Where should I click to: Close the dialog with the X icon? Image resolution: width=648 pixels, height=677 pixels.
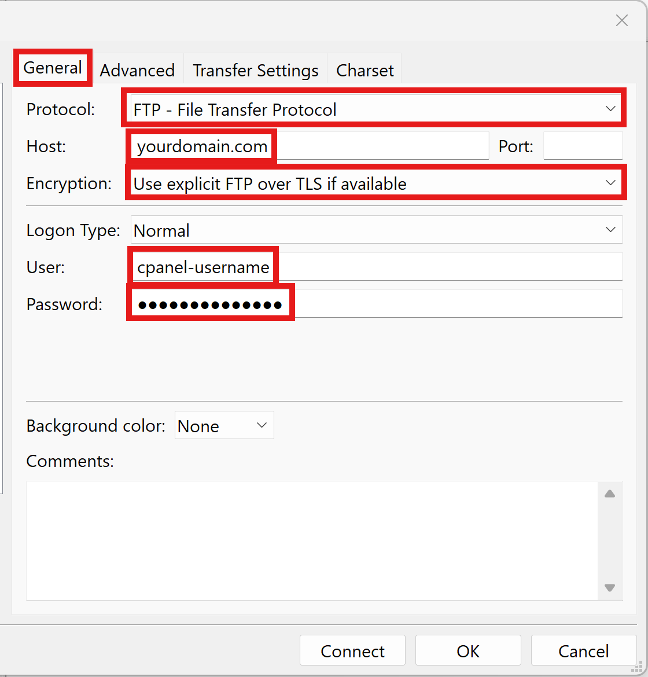click(622, 21)
